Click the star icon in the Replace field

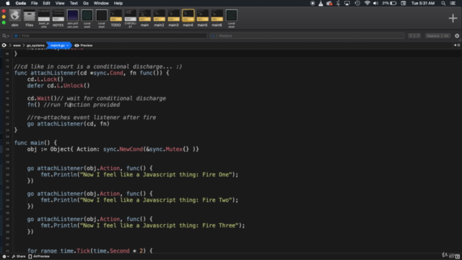[214, 35]
